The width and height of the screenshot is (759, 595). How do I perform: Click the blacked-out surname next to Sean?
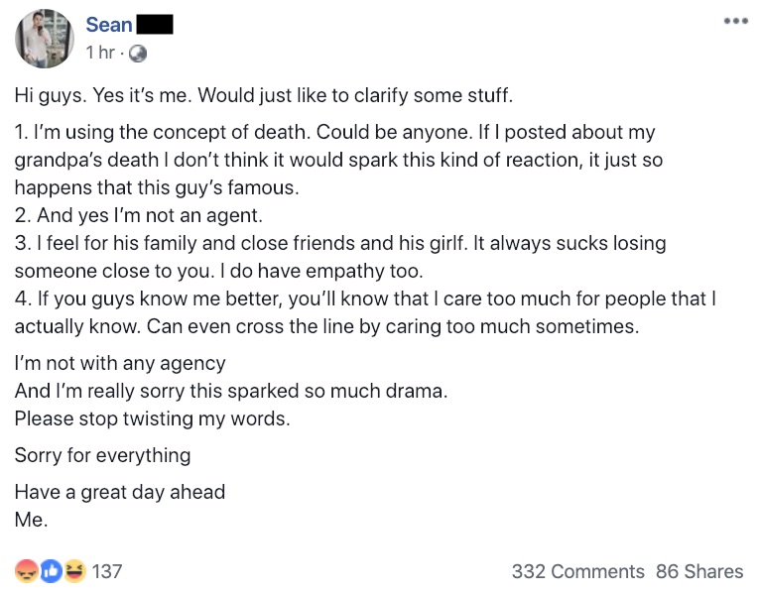coord(155,25)
